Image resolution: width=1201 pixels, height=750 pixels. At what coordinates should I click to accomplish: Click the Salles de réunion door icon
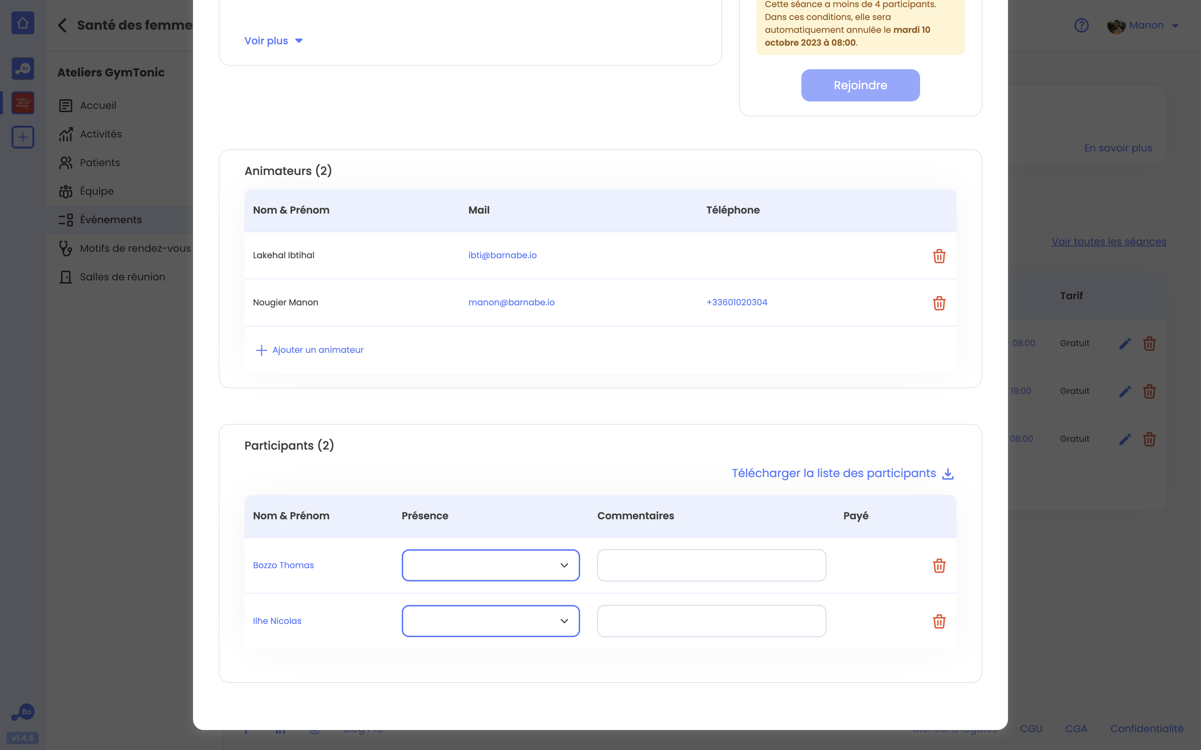point(65,277)
